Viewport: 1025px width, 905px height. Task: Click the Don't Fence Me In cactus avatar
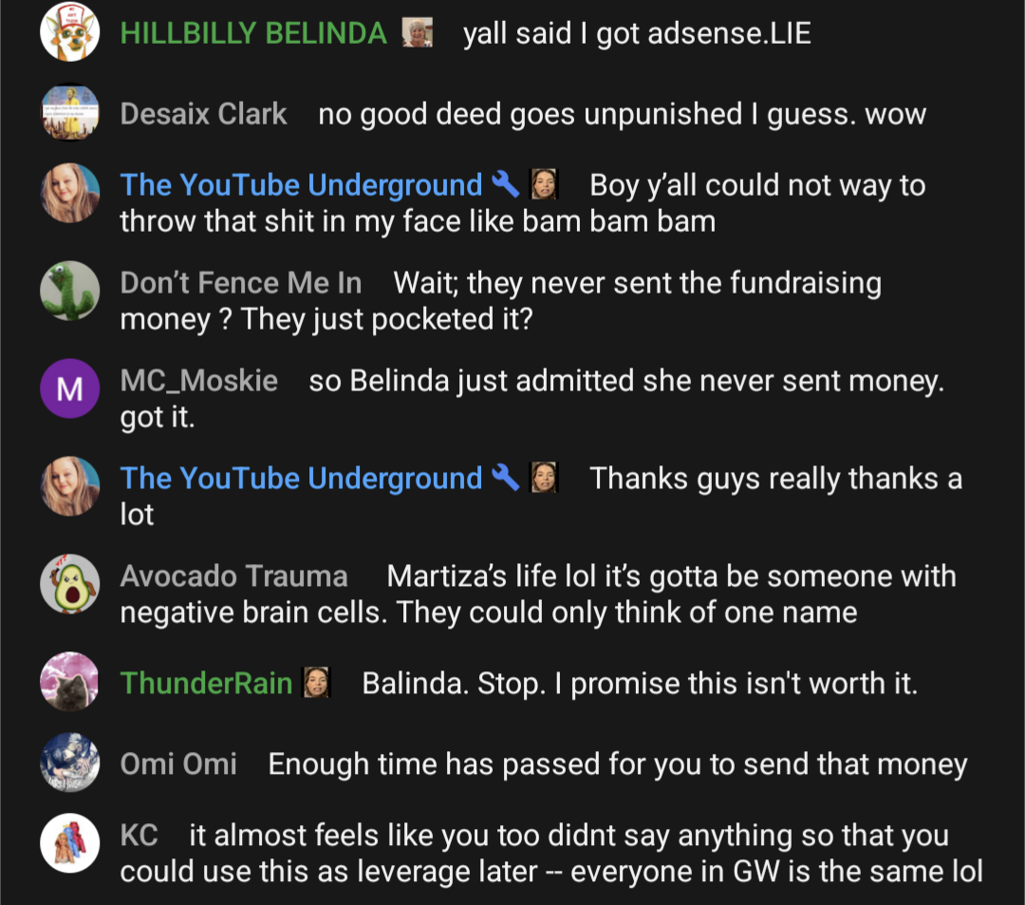click(70, 291)
